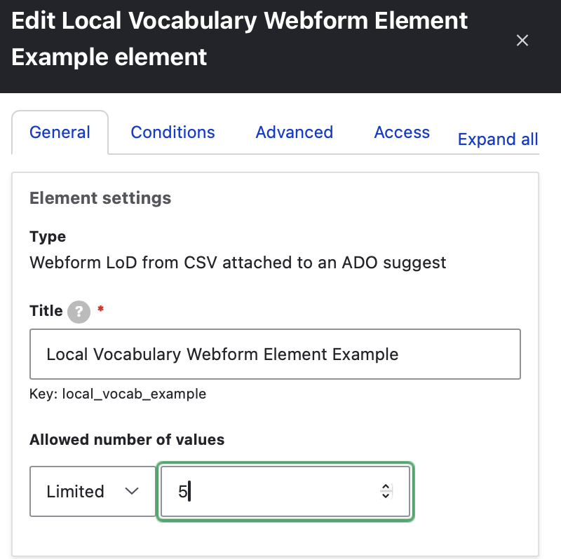Click the Element settings section heading

[100, 198]
